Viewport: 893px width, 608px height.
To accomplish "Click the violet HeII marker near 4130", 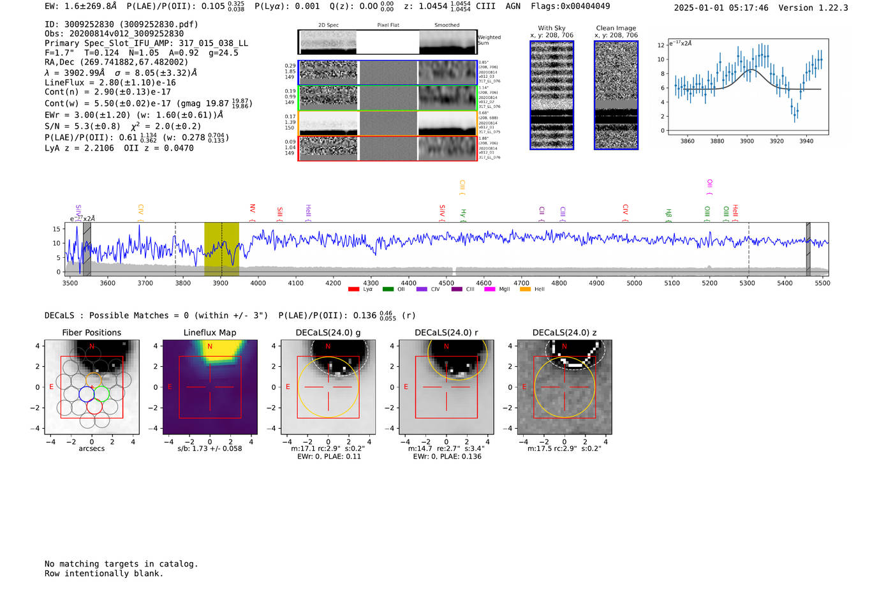I will [308, 212].
